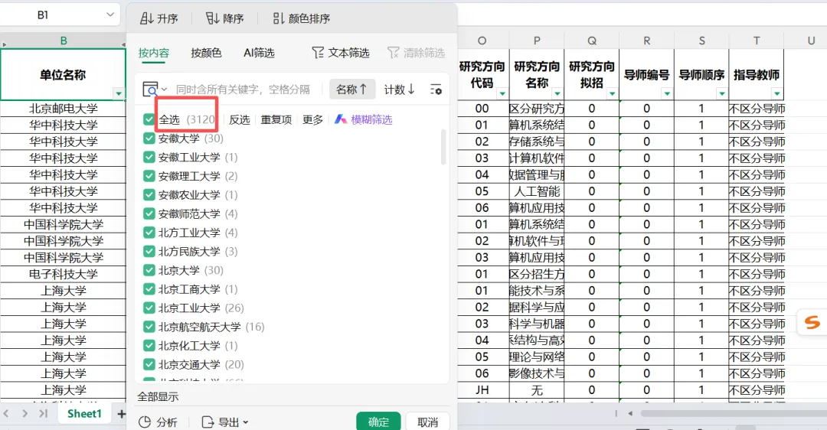Sort ascending with 升序
Image resolution: width=827 pixels, height=430 pixels.
tap(159, 18)
